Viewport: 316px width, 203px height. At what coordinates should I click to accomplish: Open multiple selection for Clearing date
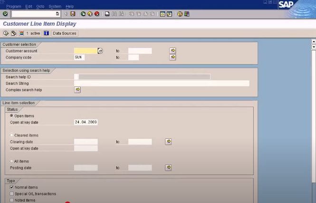pos(168,142)
